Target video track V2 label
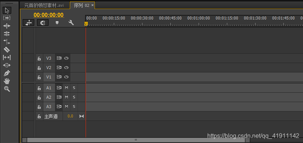Screen dimensions: 303x143 click(x=49, y=68)
